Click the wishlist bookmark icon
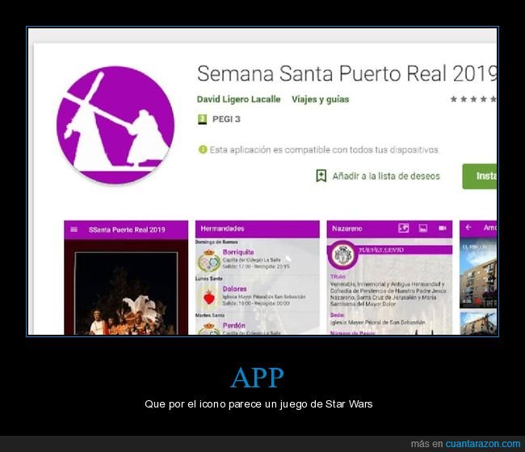Viewport: 525px width, 452px height. (321, 175)
